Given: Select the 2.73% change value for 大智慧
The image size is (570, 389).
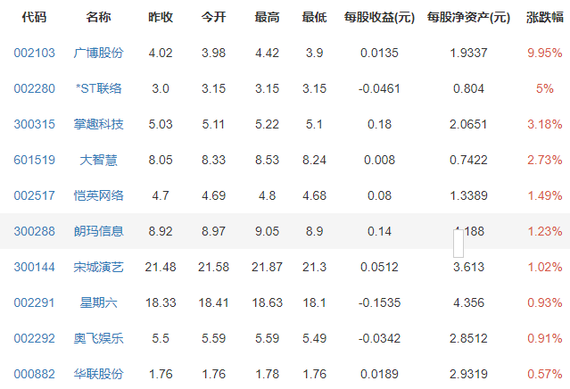Looking at the screenshot, I should coord(545,160).
